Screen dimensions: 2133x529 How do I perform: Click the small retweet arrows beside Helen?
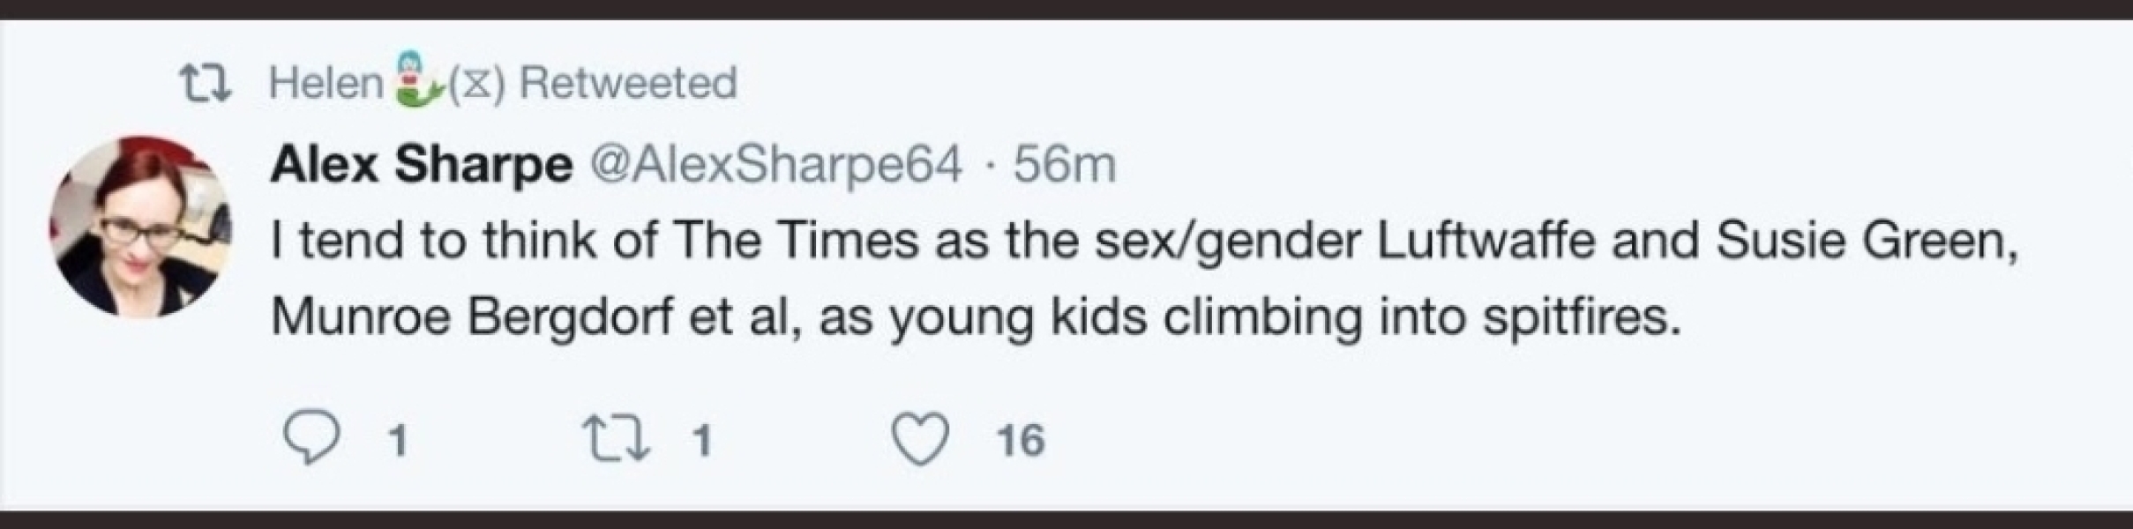(205, 85)
